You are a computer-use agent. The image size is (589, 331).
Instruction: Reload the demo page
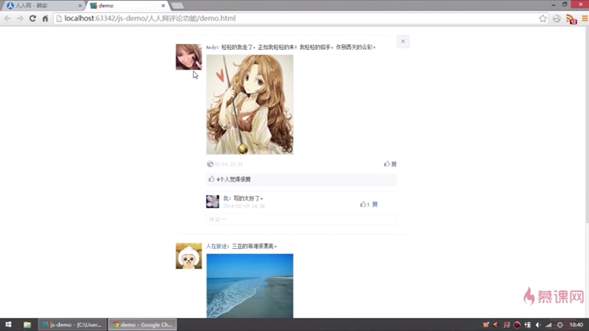33,18
